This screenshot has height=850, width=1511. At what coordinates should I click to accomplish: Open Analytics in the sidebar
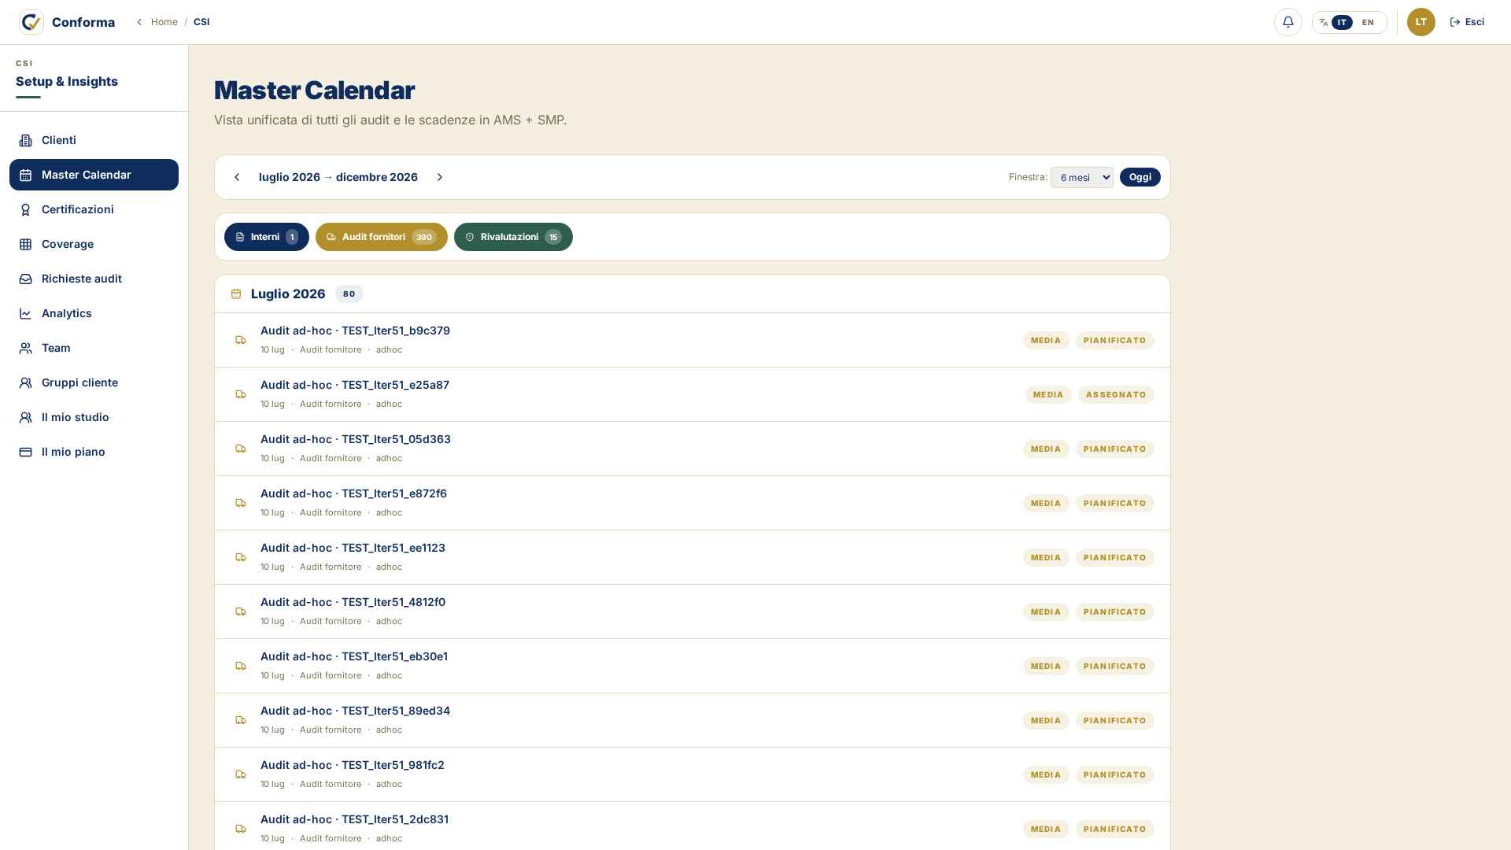(94, 313)
